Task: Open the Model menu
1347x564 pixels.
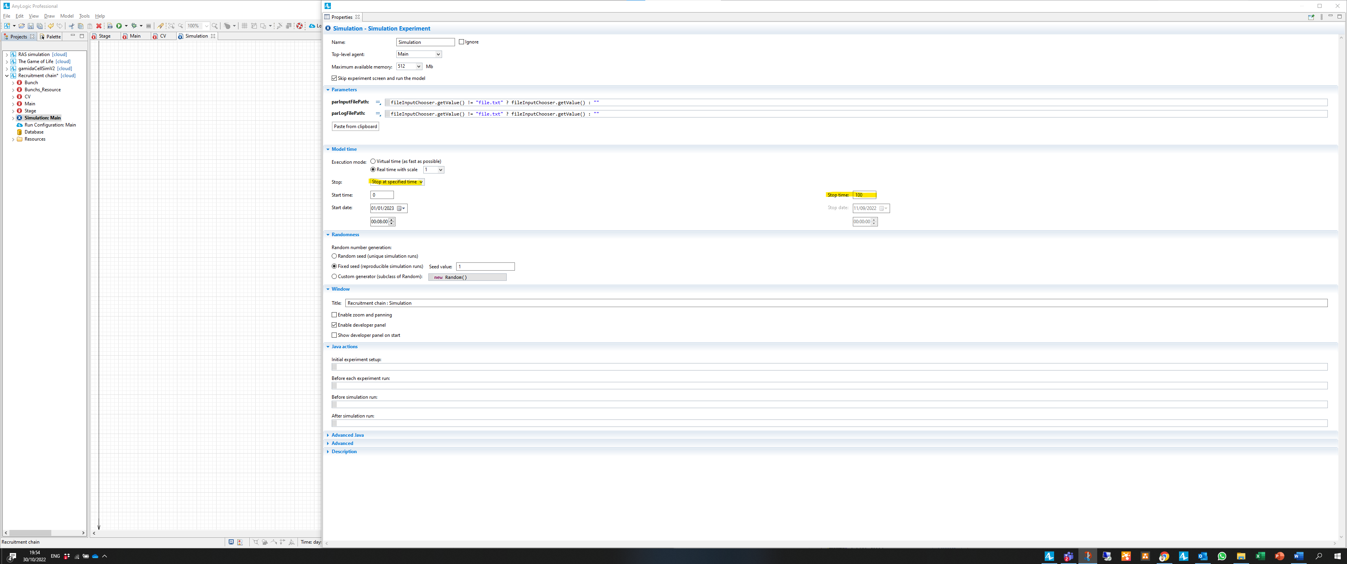Action: click(67, 16)
